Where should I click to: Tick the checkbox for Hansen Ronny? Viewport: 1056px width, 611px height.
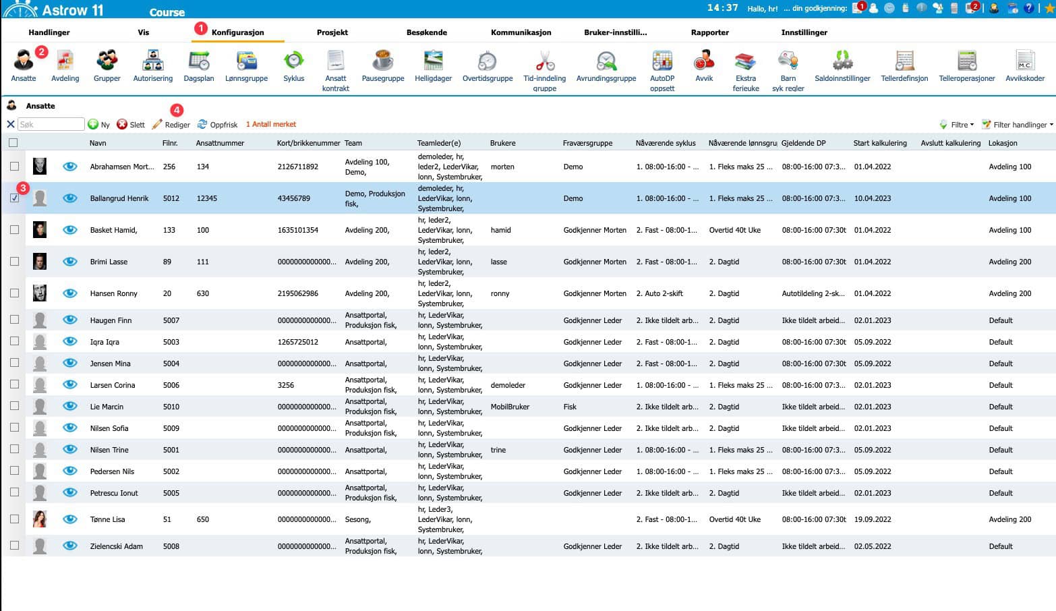14,293
